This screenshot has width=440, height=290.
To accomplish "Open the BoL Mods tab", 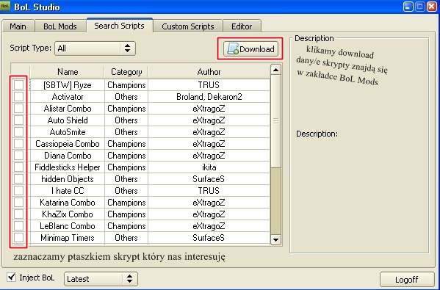I will pos(60,26).
